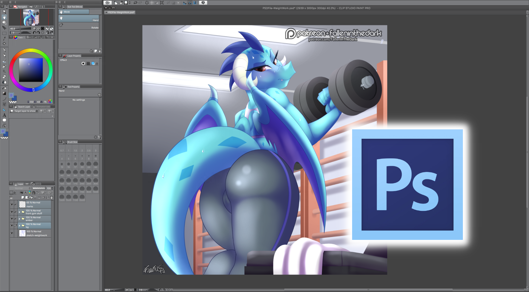Delete layer using Layer panel trash icon
The width and height of the screenshot is (529, 292).
pyautogui.click(x=51, y=197)
